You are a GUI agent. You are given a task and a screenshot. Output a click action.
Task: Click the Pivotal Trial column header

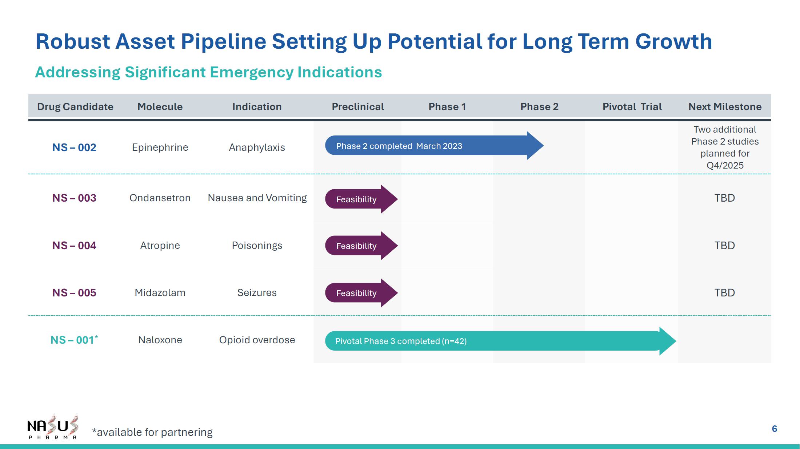[x=632, y=107]
